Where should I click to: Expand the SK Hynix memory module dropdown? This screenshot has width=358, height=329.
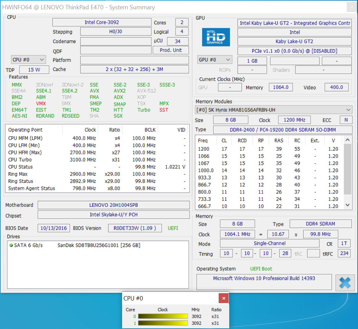pos(273,110)
